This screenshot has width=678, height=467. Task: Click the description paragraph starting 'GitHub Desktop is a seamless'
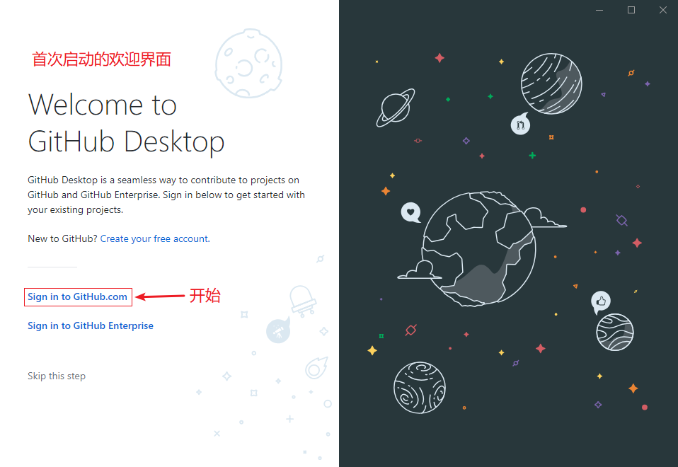click(166, 195)
